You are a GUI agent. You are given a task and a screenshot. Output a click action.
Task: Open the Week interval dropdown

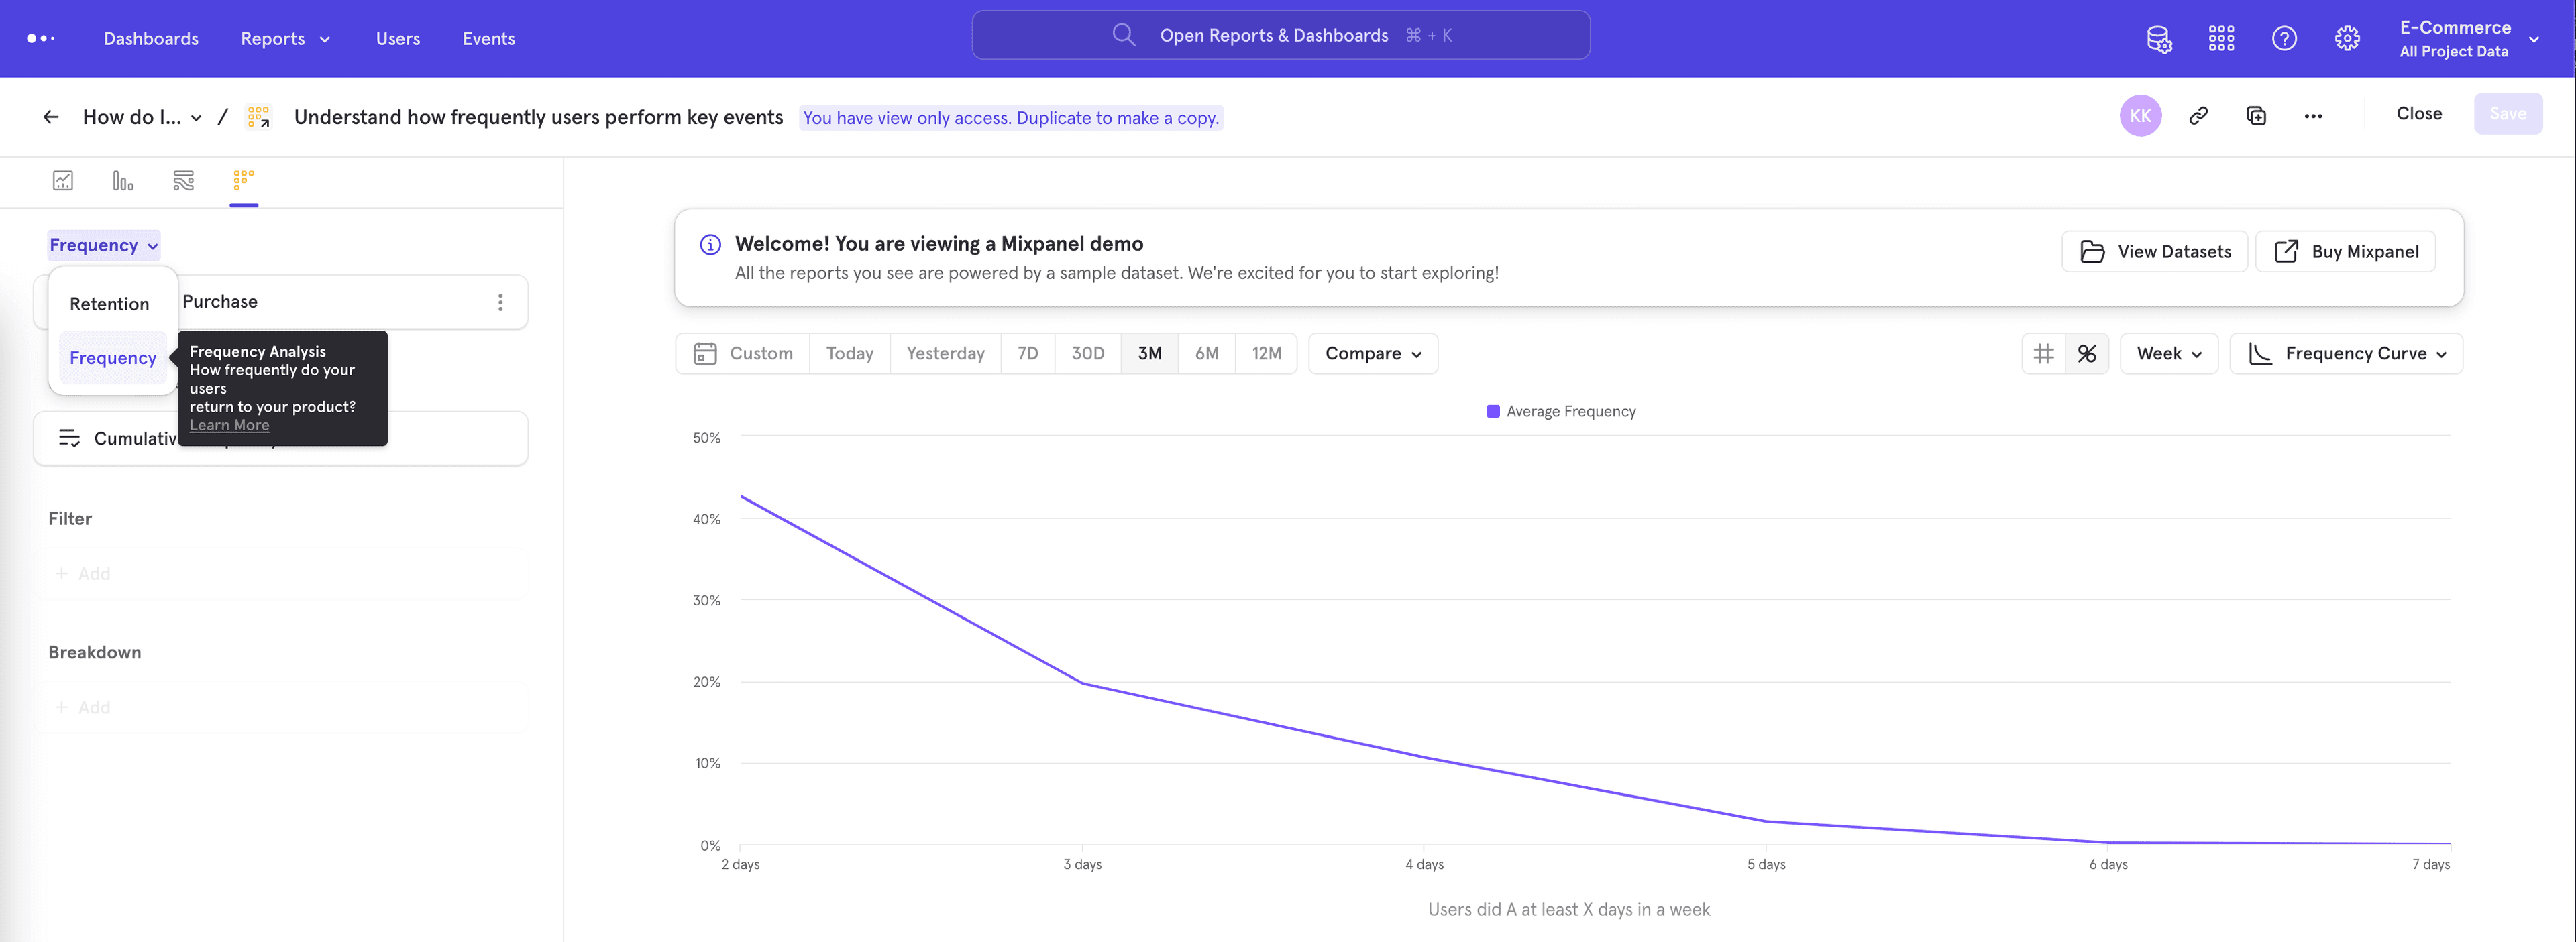pyautogui.click(x=2168, y=353)
